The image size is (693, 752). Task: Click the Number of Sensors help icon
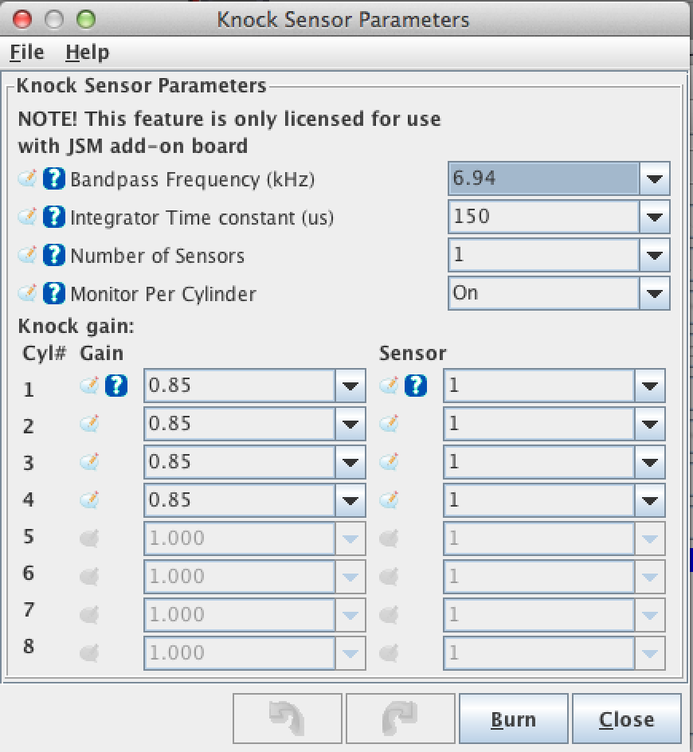[53, 255]
